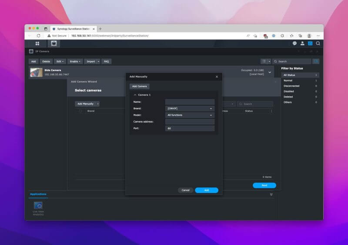Sort by the Brand column header
Screen dimensions: 348x245
click(91, 111)
